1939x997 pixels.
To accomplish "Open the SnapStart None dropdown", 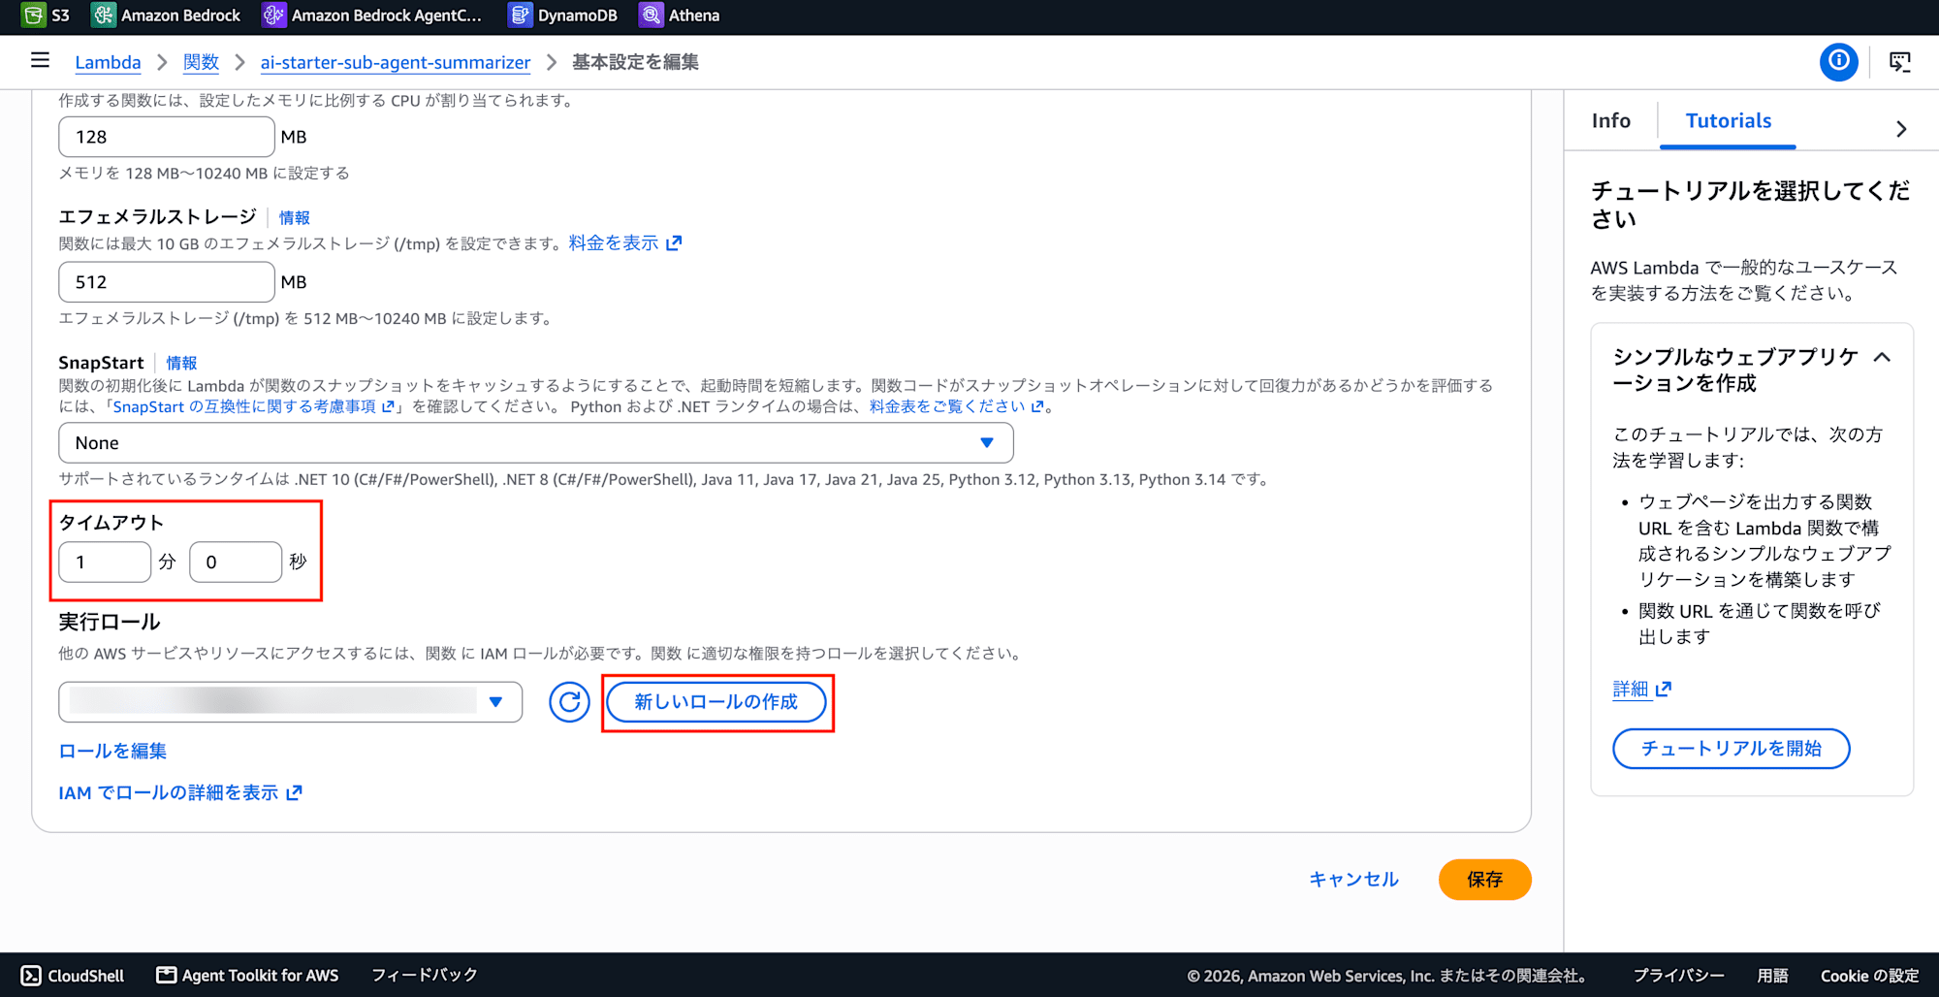I will click(x=536, y=443).
